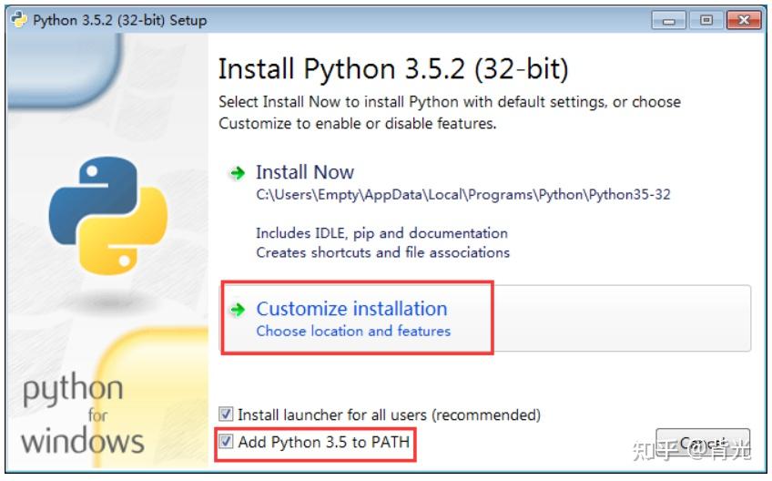Toggle the Install launcher for all users checkbox
The image size is (772, 481).
pyautogui.click(x=226, y=414)
